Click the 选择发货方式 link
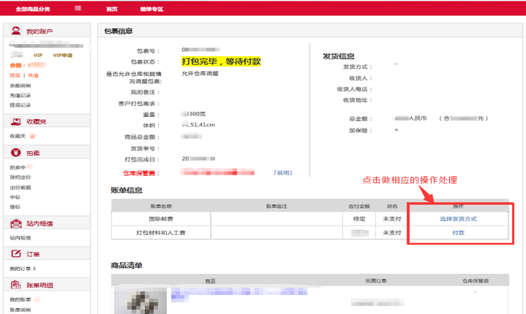Image resolution: width=526 pixels, height=314 pixels. tap(458, 218)
